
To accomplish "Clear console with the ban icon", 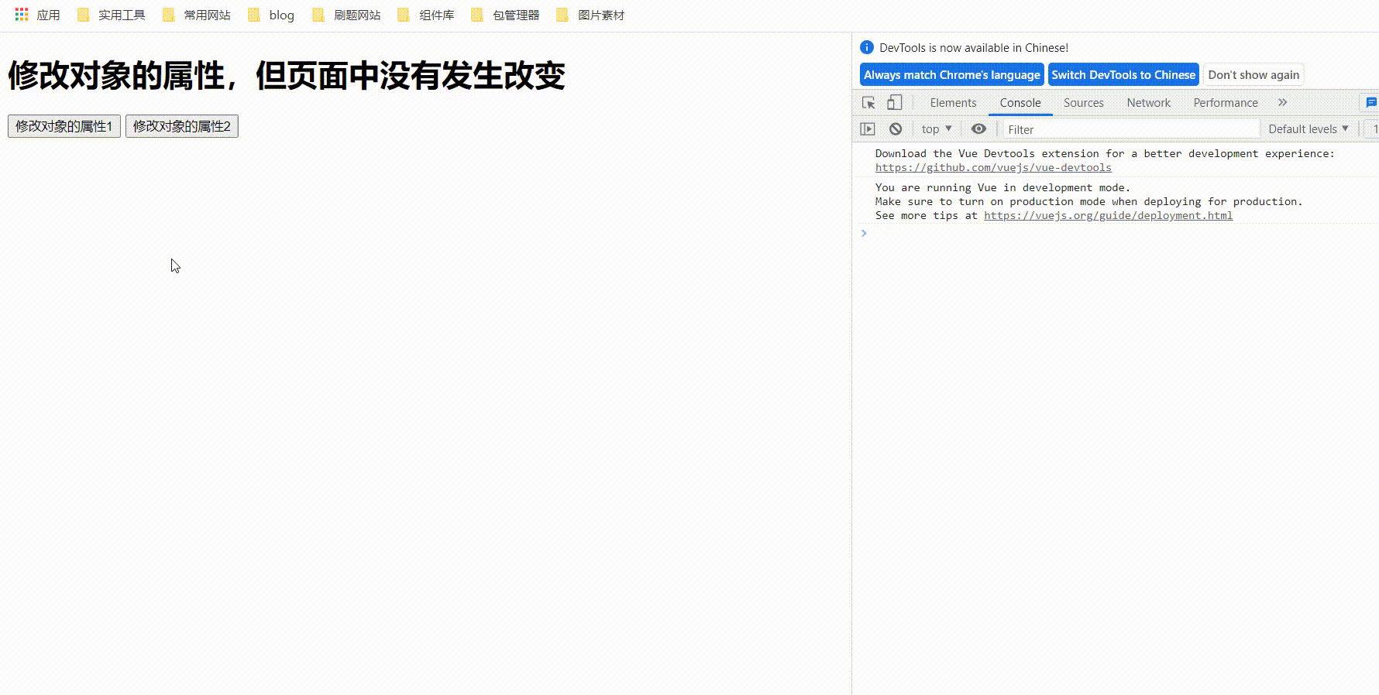I will 896,128.
